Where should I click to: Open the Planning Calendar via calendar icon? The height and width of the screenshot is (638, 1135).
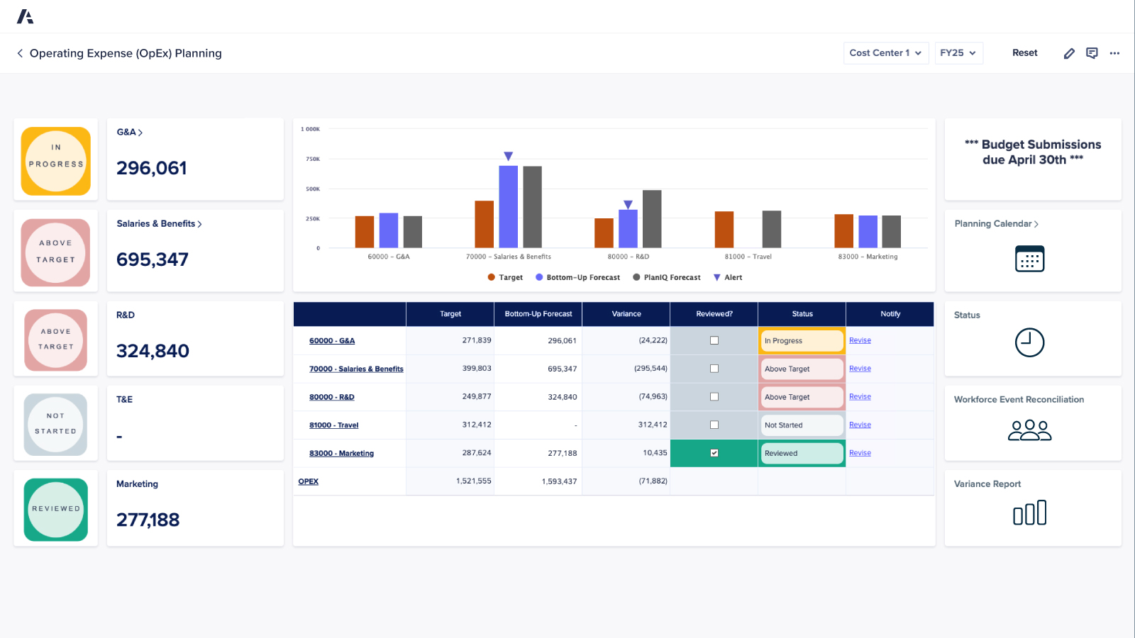(x=1031, y=258)
